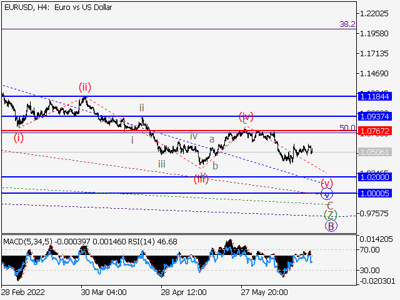400x300 pixels.
Task: Select the blue 1.11844 price level tag
Action: click(x=375, y=96)
